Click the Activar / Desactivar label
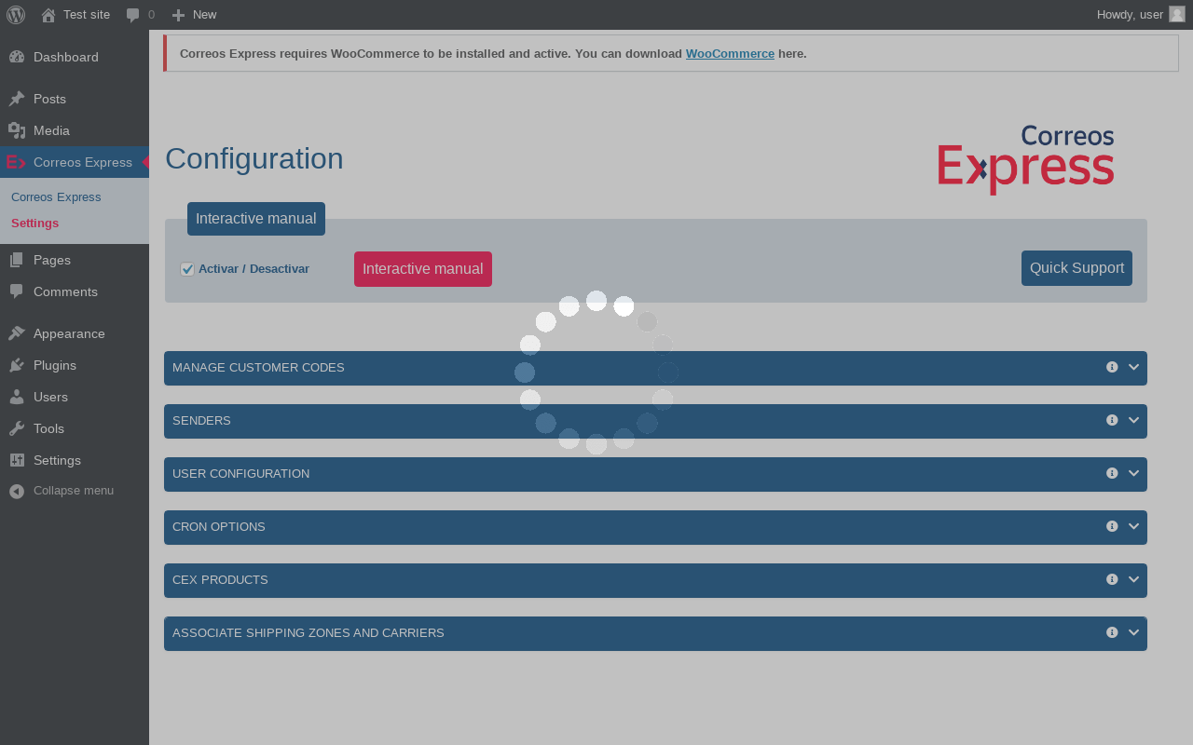1193x745 pixels. coord(254,269)
